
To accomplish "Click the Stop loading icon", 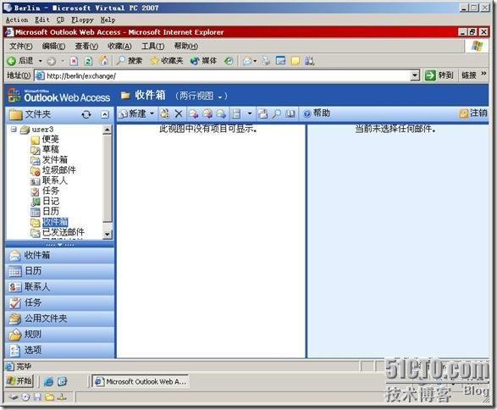I will point(74,61).
